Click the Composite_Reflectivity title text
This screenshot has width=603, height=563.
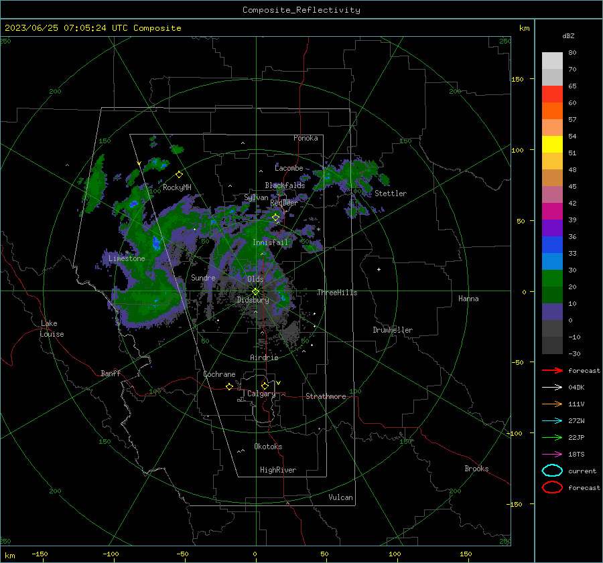click(x=301, y=10)
